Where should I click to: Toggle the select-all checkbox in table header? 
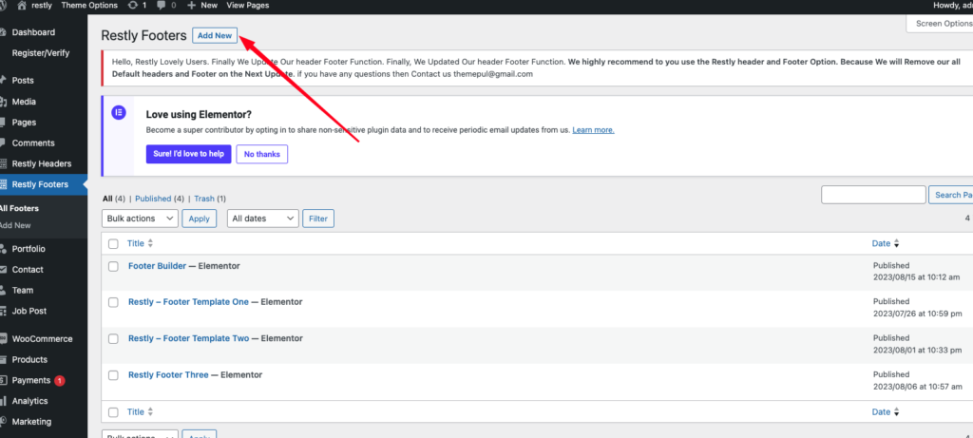tap(113, 244)
